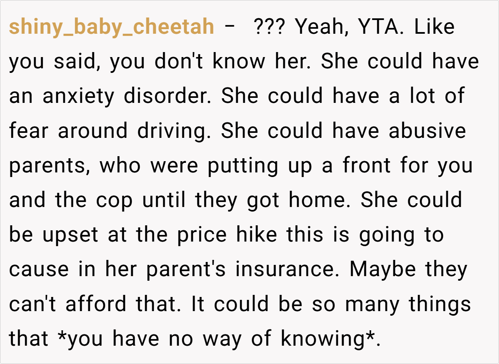Click the word 'afford'

point(96,304)
